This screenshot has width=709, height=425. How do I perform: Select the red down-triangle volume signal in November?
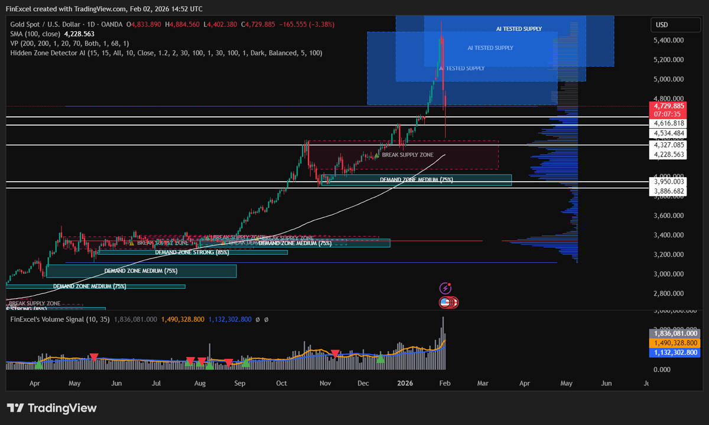[x=335, y=354]
